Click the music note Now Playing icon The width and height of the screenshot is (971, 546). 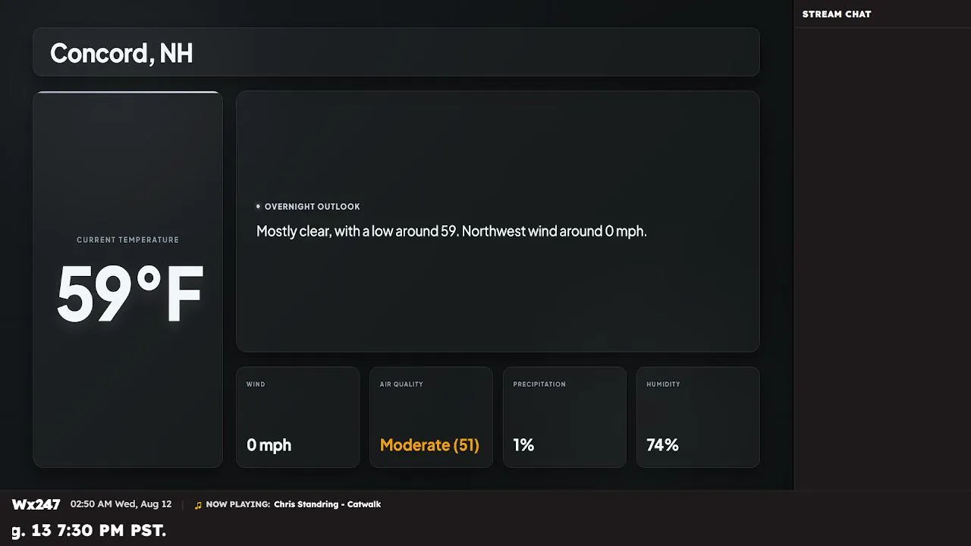(x=198, y=505)
